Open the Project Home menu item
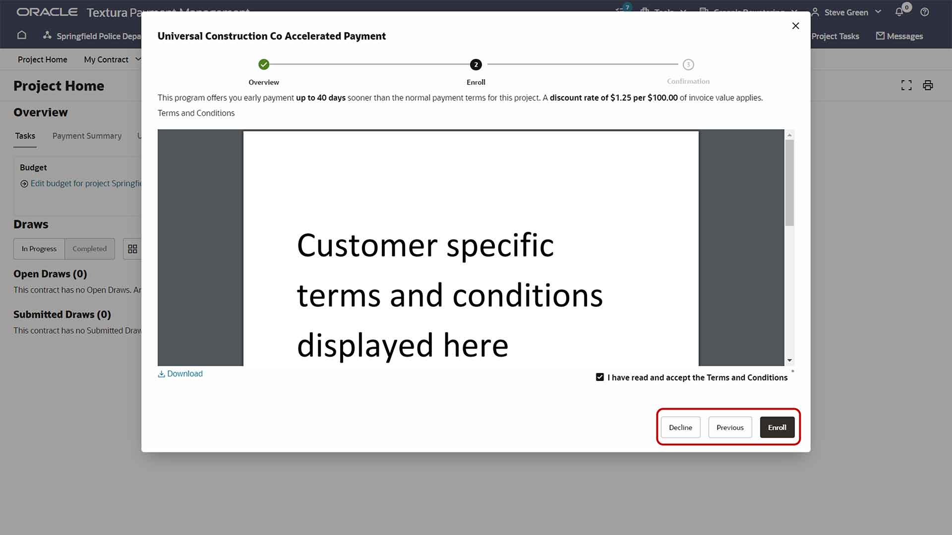 click(43, 59)
